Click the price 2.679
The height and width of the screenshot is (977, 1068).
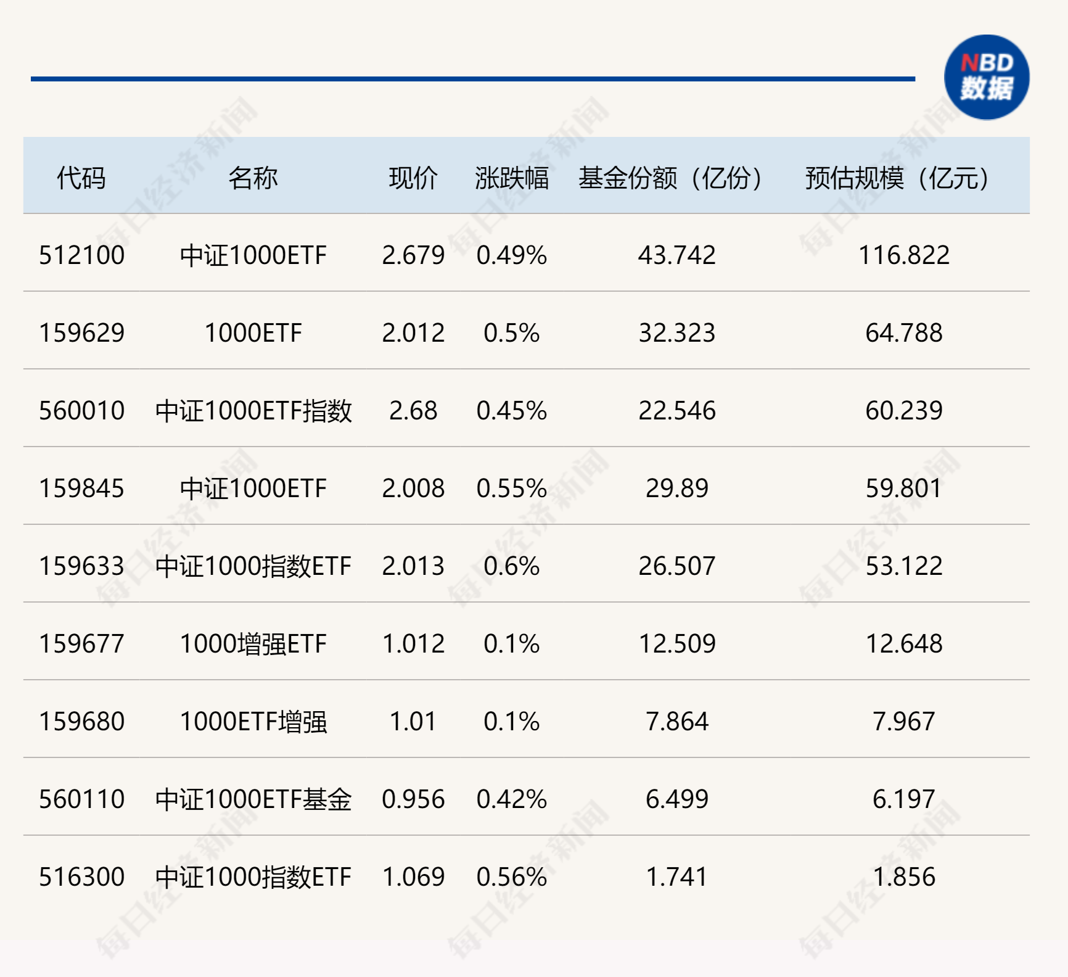point(413,255)
